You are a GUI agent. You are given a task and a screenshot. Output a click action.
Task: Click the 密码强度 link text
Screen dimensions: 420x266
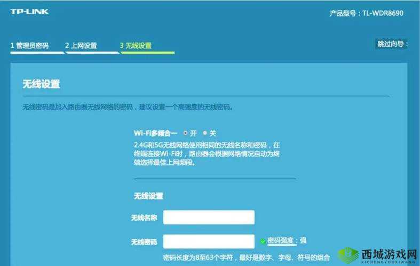point(281,240)
